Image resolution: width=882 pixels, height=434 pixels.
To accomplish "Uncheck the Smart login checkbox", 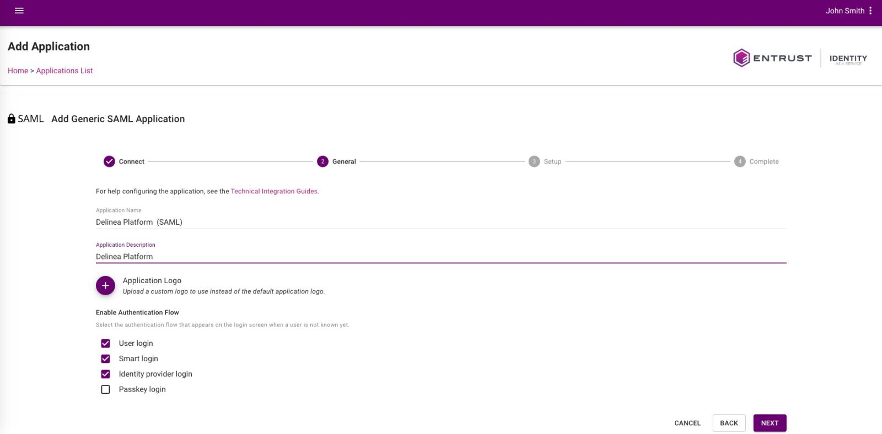I will coord(105,359).
